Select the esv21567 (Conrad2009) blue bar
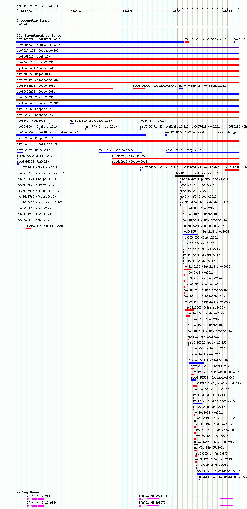The width and height of the screenshot is (247, 509). click(x=120, y=153)
